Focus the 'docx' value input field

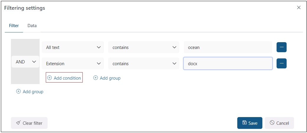228,63
